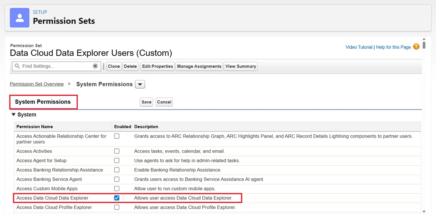The width and height of the screenshot is (436, 218).
Task: Save the system permissions
Action: 146,102
